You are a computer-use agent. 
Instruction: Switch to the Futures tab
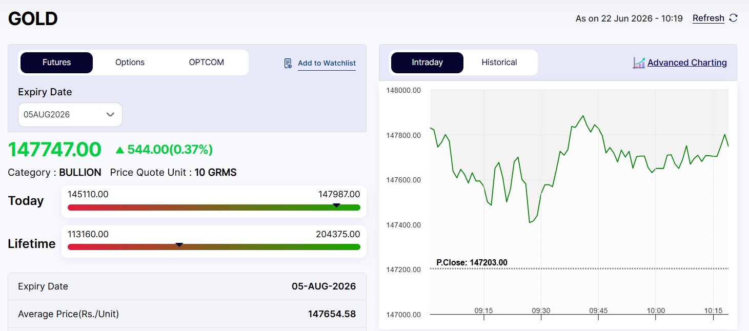pos(56,63)
